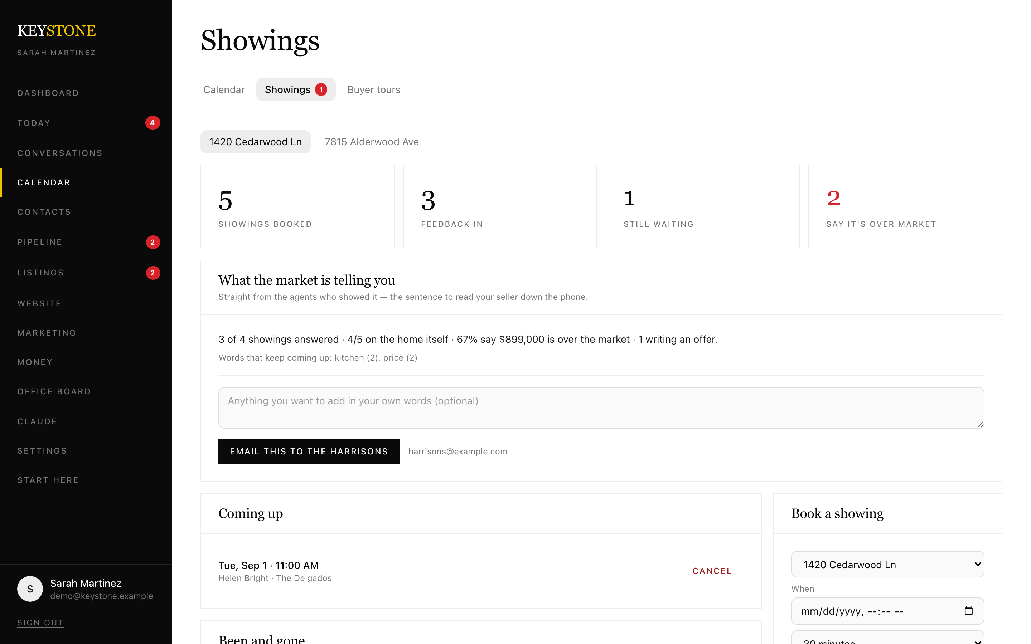Viewport: 1031px width, 644px height.
Task: Click the red badge on the Showings tab
Action: [x=321, y=89]
